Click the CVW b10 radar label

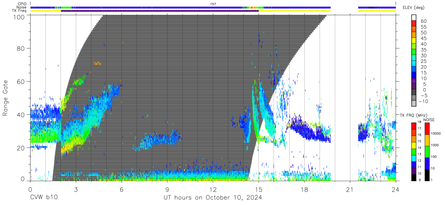pos(44,197)
